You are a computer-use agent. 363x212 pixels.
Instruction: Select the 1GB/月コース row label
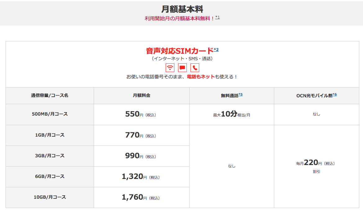point(50,135)
